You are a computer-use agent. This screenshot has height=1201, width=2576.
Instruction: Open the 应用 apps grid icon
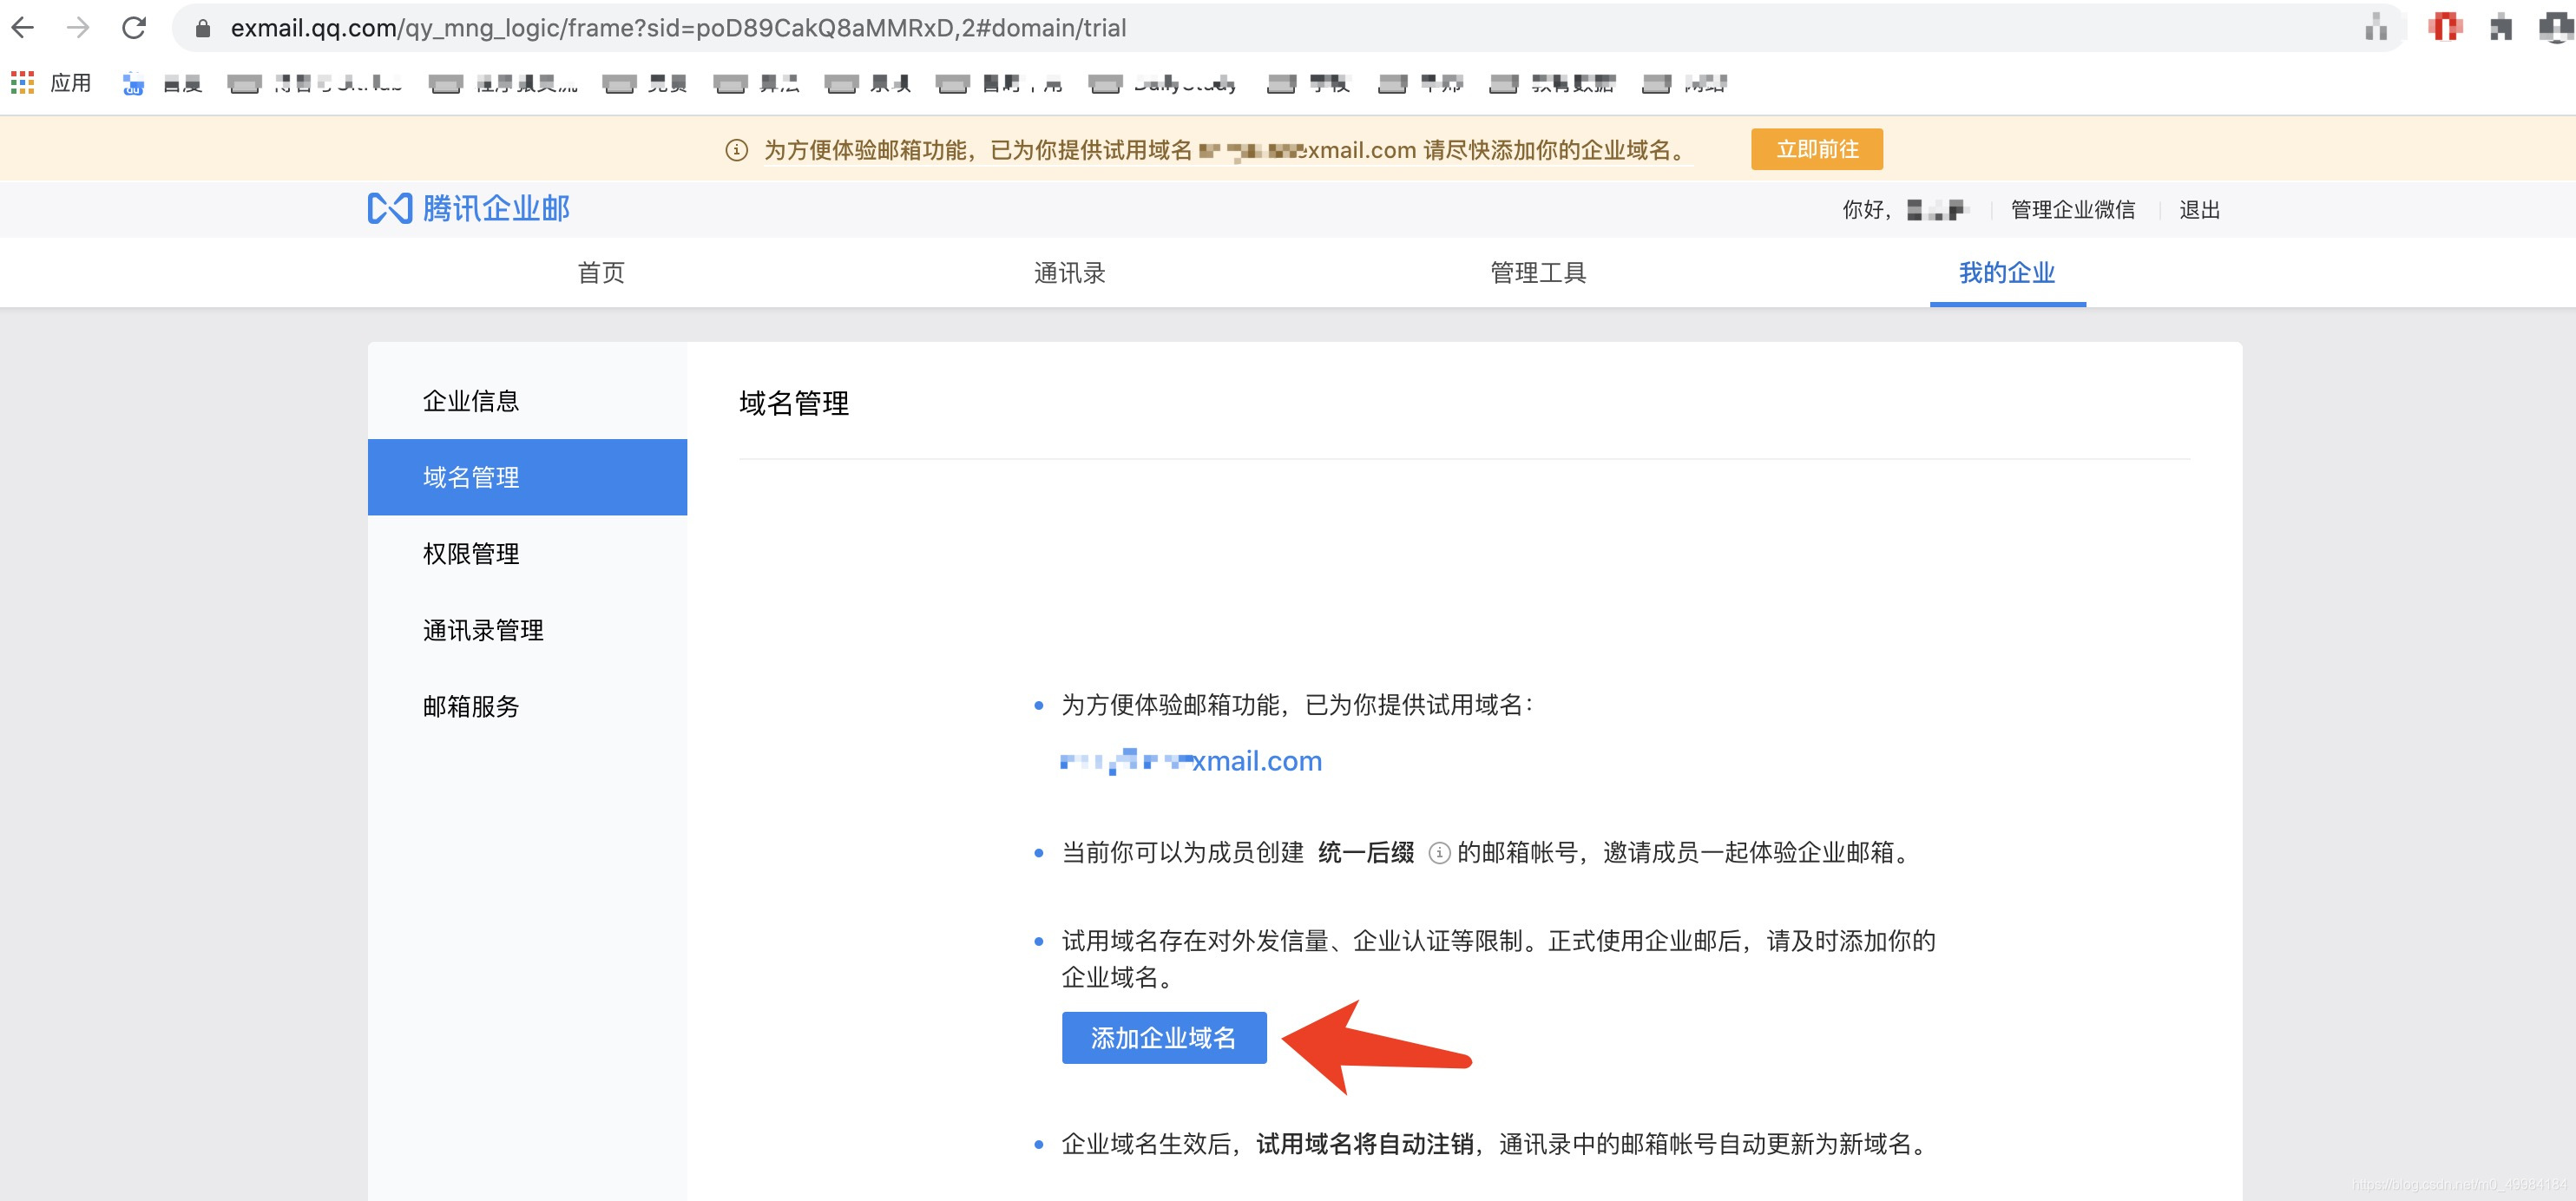tap(22, 83)
